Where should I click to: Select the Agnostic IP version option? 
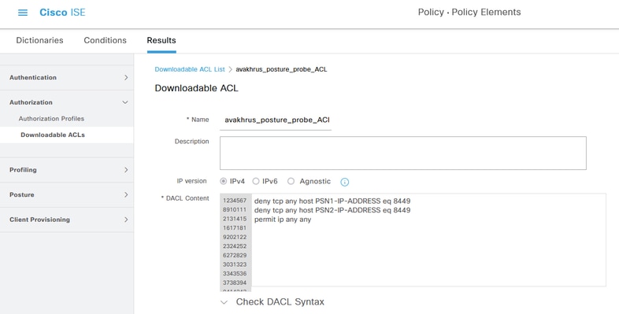pyautogui.click(x=291, y=182)
